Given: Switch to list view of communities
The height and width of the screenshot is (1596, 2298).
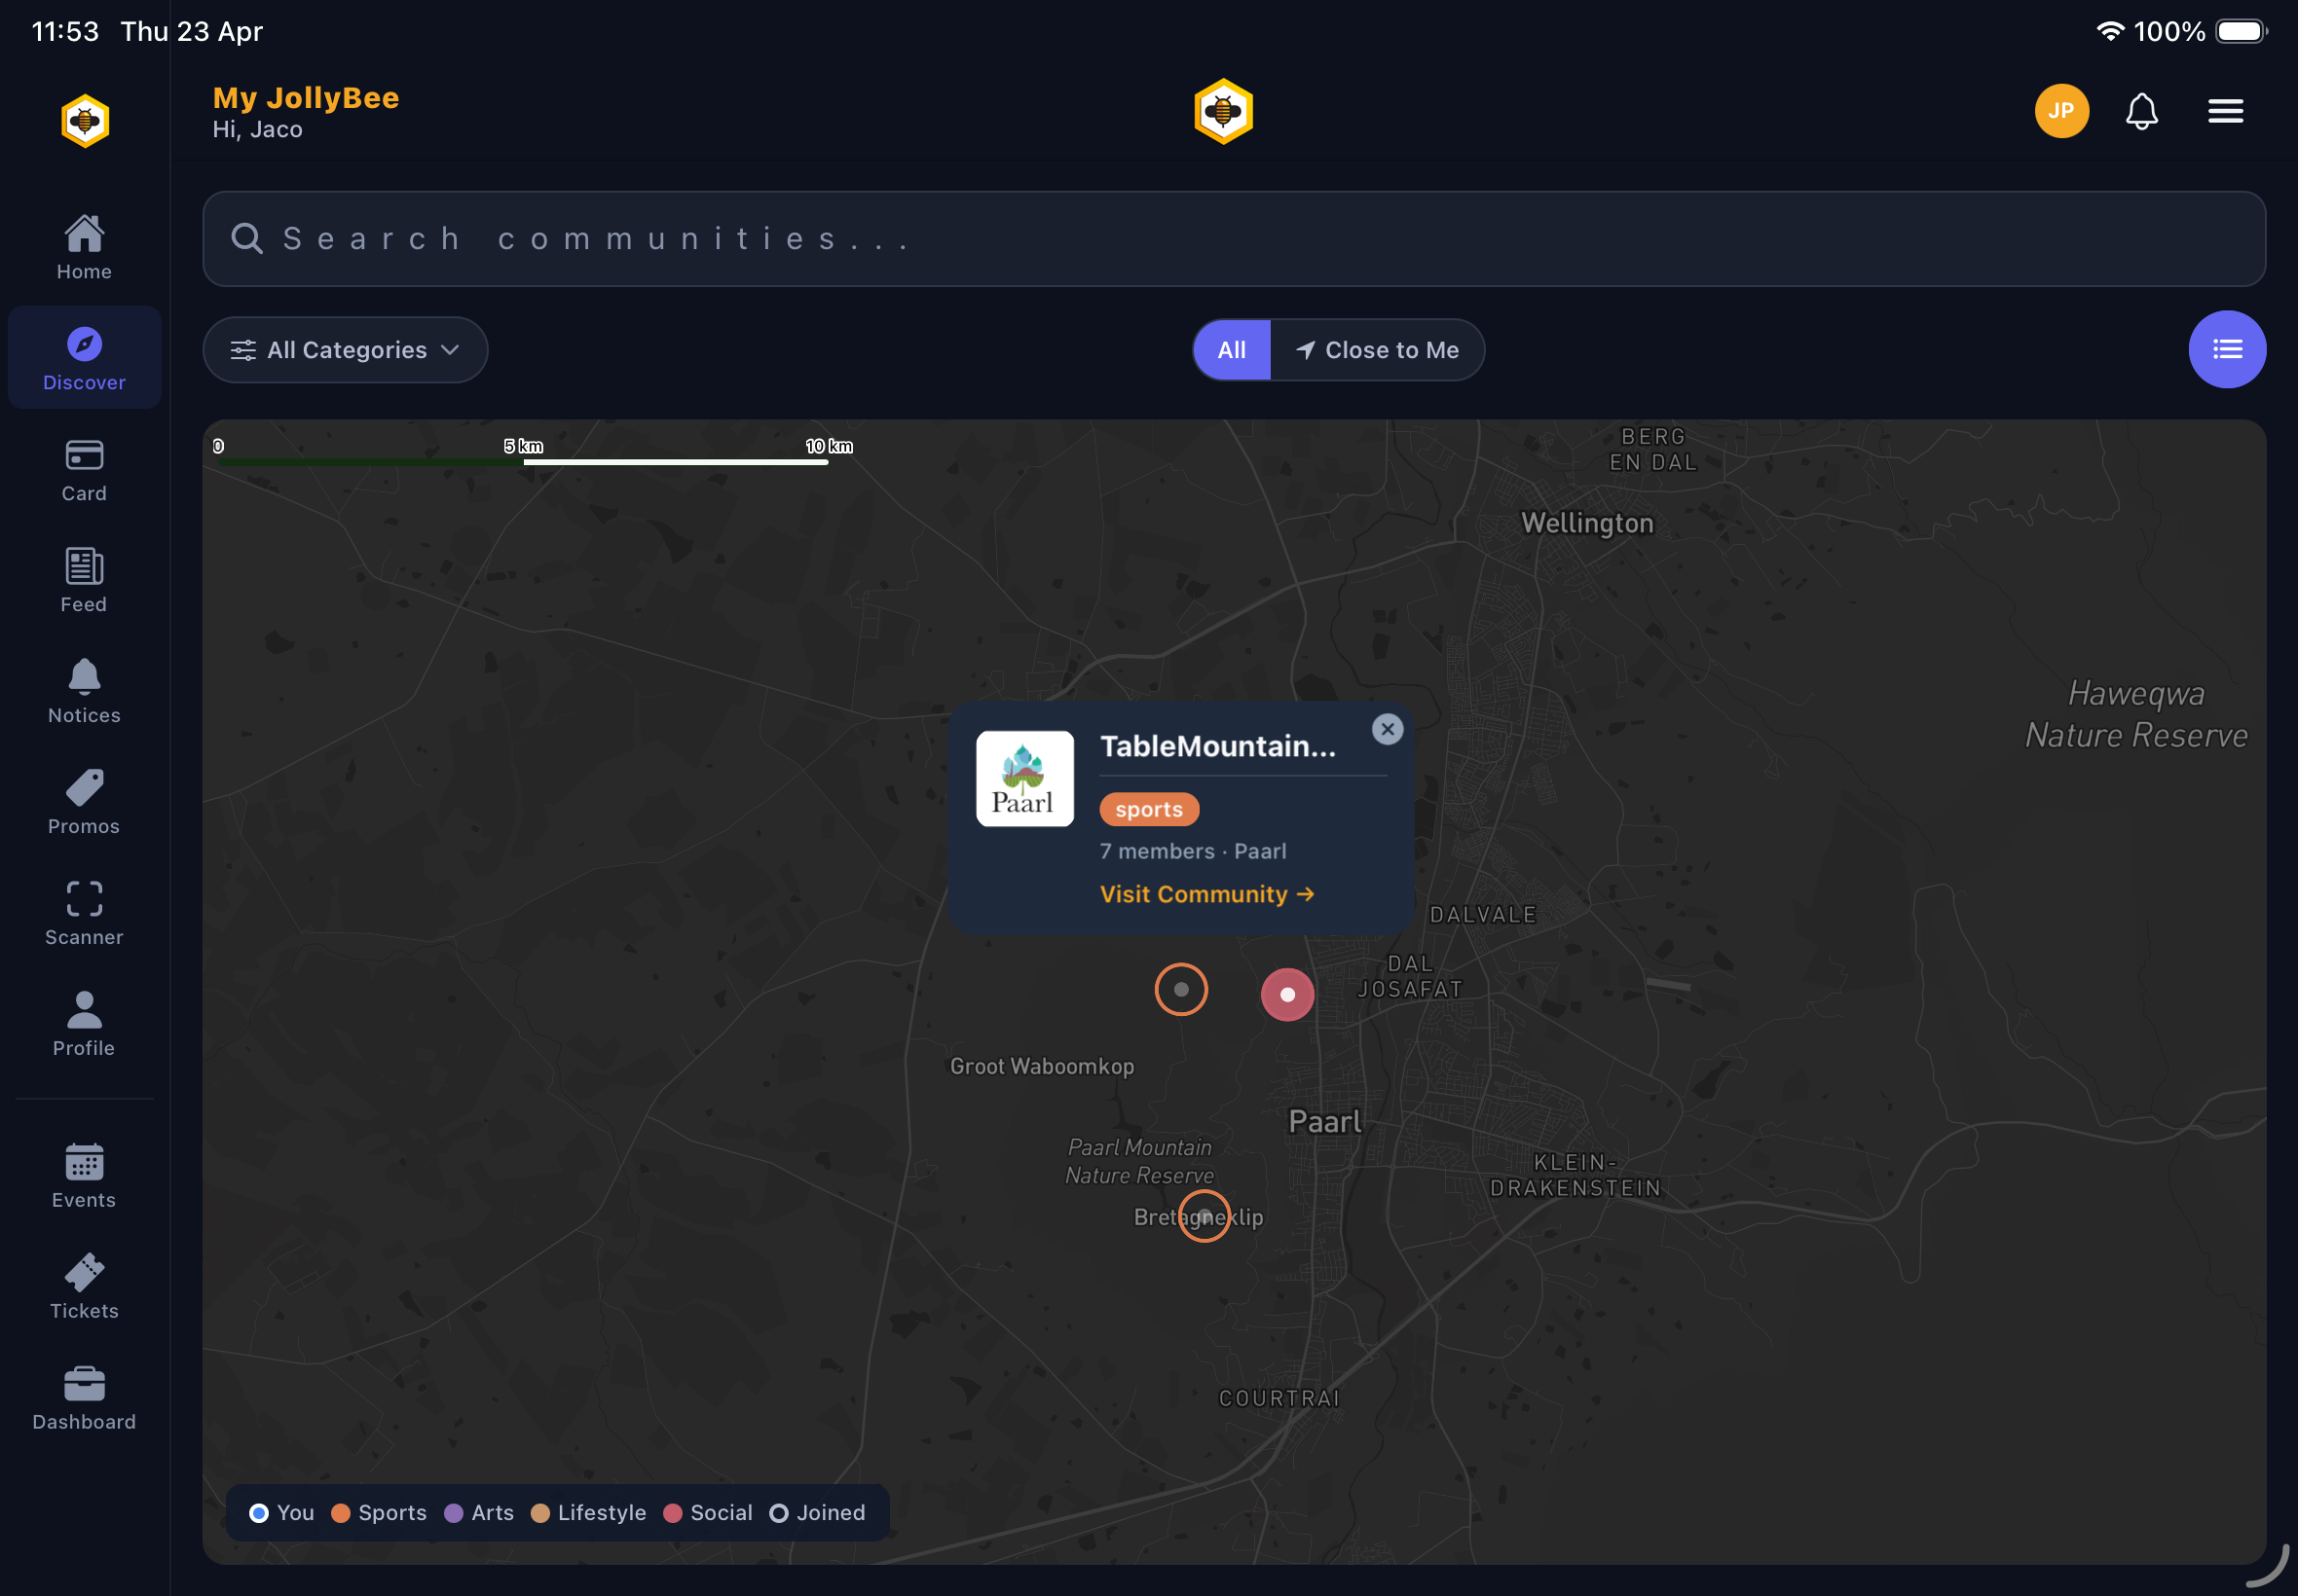Looking at the screenshot, I should (x=2226, y=350).
